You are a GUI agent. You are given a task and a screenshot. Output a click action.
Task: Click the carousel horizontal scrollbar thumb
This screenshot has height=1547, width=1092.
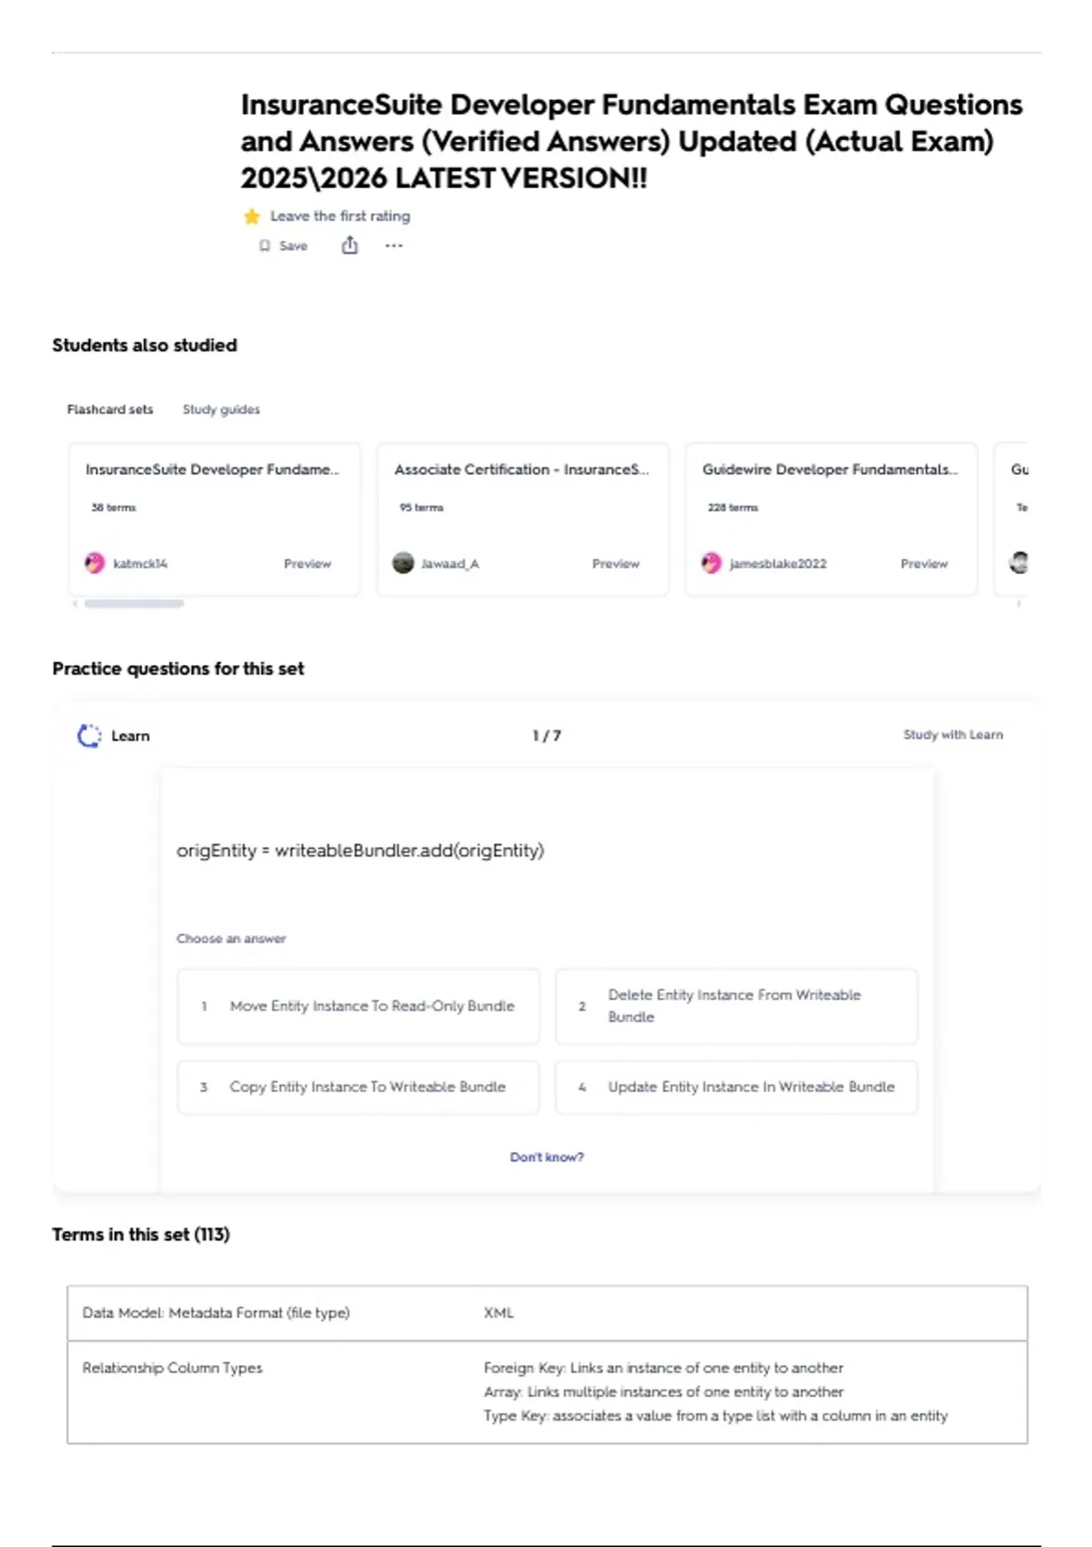coord(134,603)
